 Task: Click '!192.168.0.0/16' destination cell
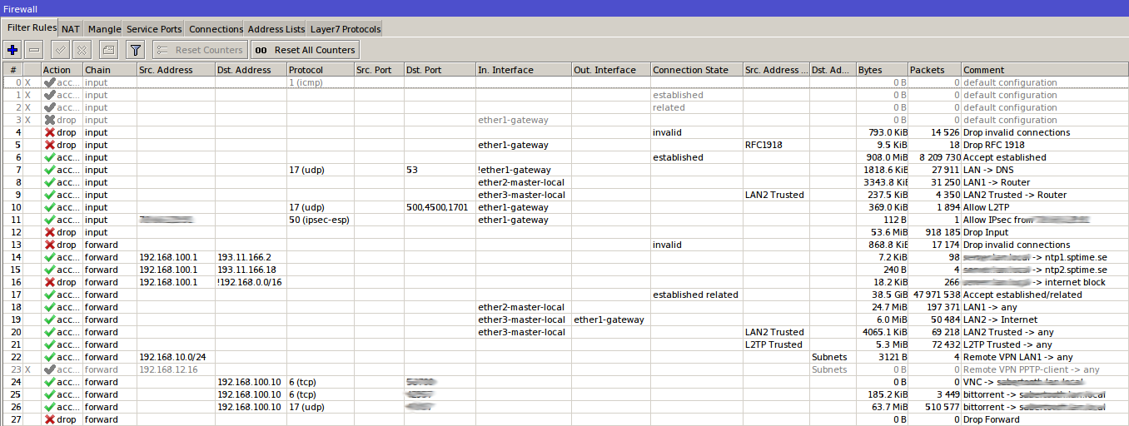(x=251, y=282)
